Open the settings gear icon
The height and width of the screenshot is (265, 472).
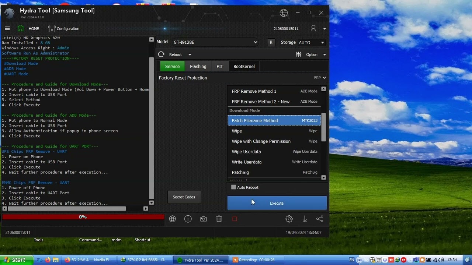(x=289, y=219)
